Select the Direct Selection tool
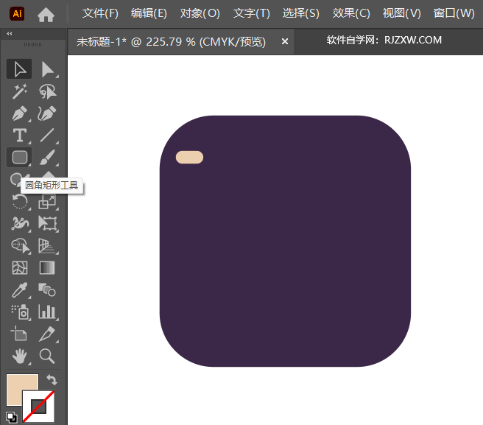This screenshot has height=425, width=483. click(x=47, y=69)
